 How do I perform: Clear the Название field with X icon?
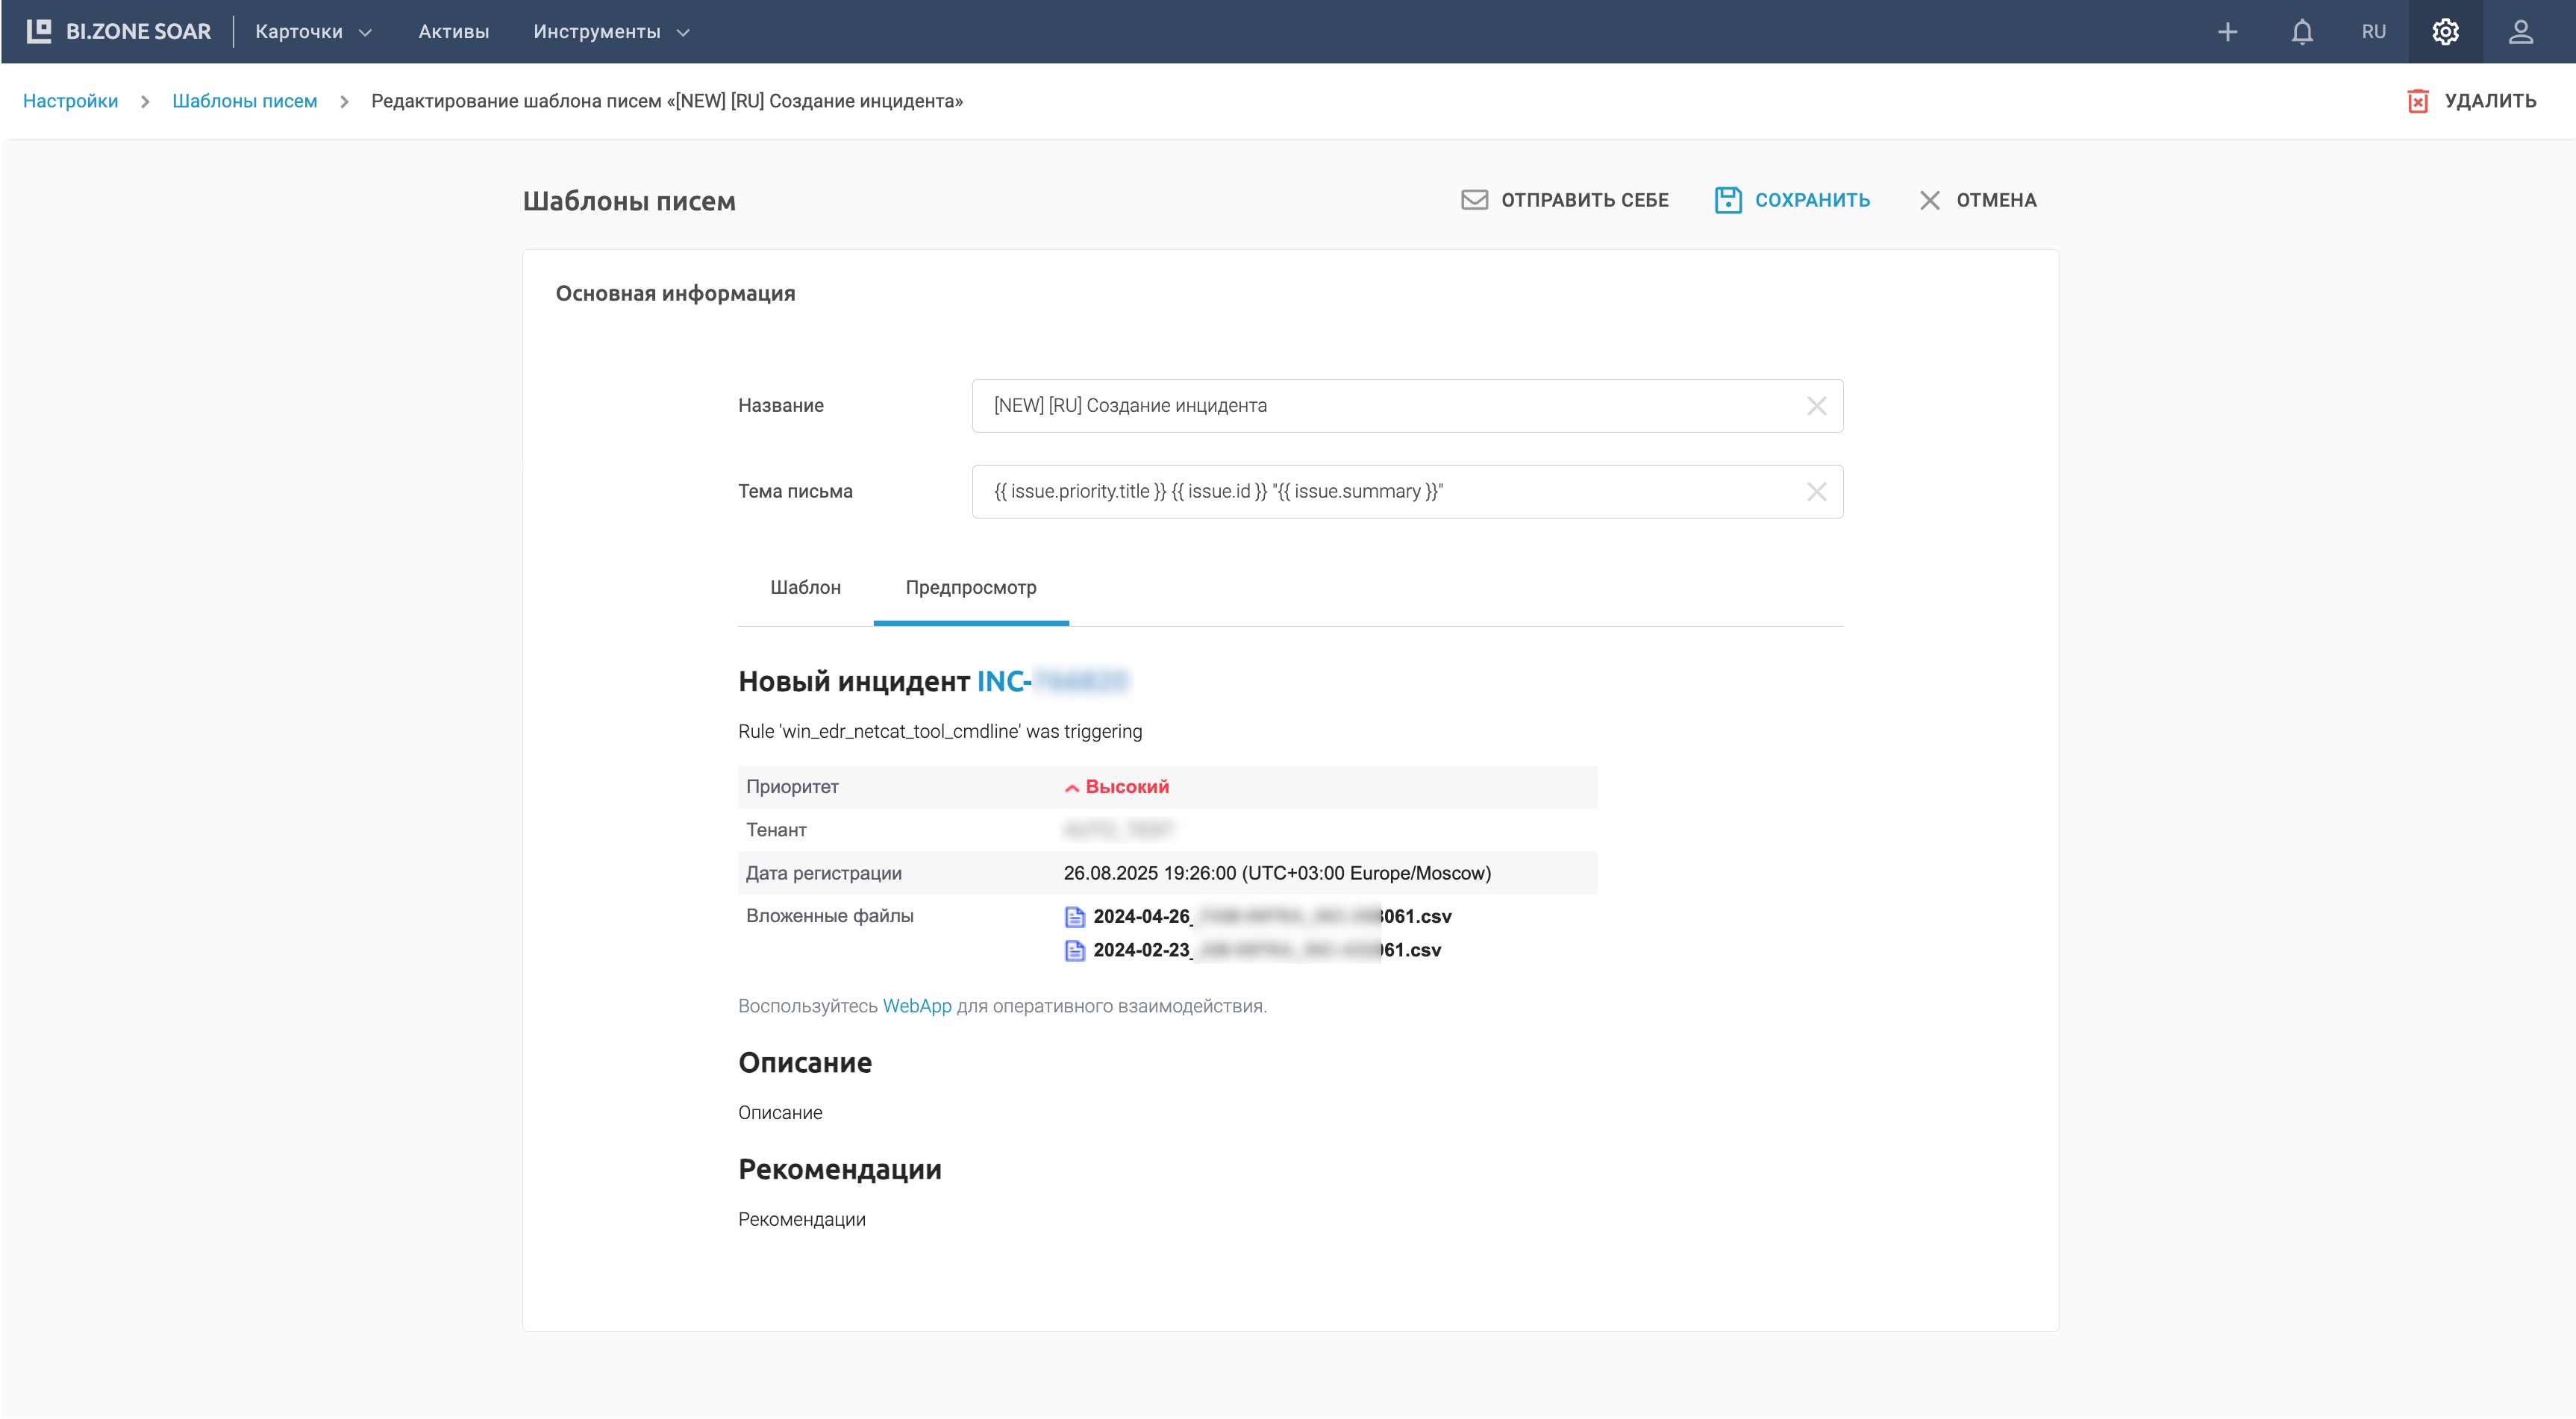(1816, 406)
